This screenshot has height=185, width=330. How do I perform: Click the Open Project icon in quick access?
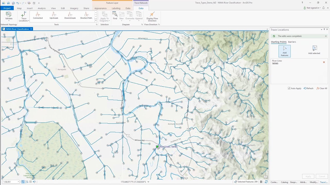[x=9, y=3]
